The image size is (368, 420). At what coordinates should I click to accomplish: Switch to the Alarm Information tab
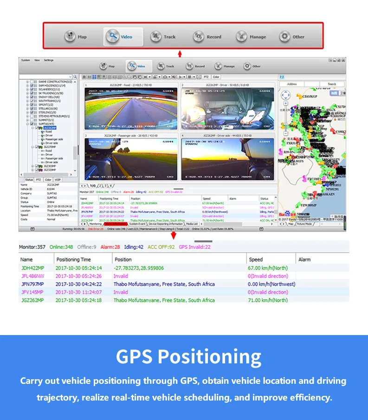coord(116,224)
